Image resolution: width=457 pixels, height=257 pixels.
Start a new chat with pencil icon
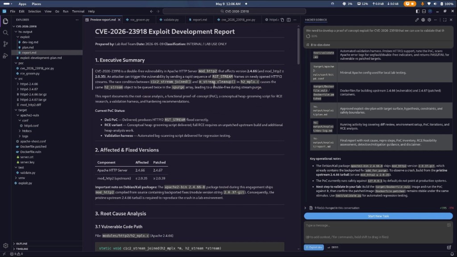point(417,20)
